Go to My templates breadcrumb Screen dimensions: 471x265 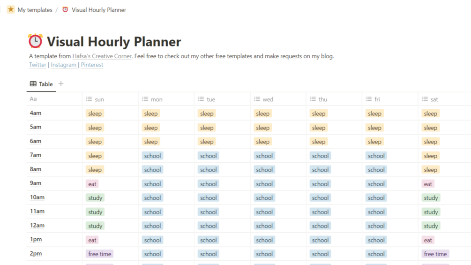tap(35, 10)
